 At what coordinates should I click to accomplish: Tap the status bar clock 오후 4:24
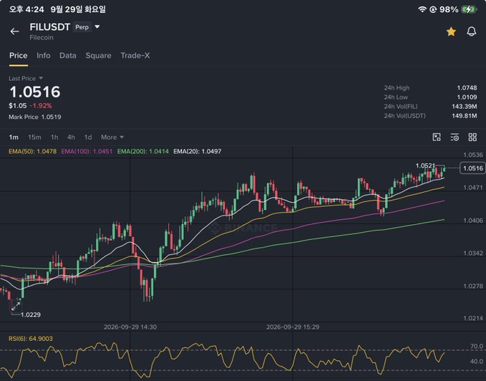point(26,9)
